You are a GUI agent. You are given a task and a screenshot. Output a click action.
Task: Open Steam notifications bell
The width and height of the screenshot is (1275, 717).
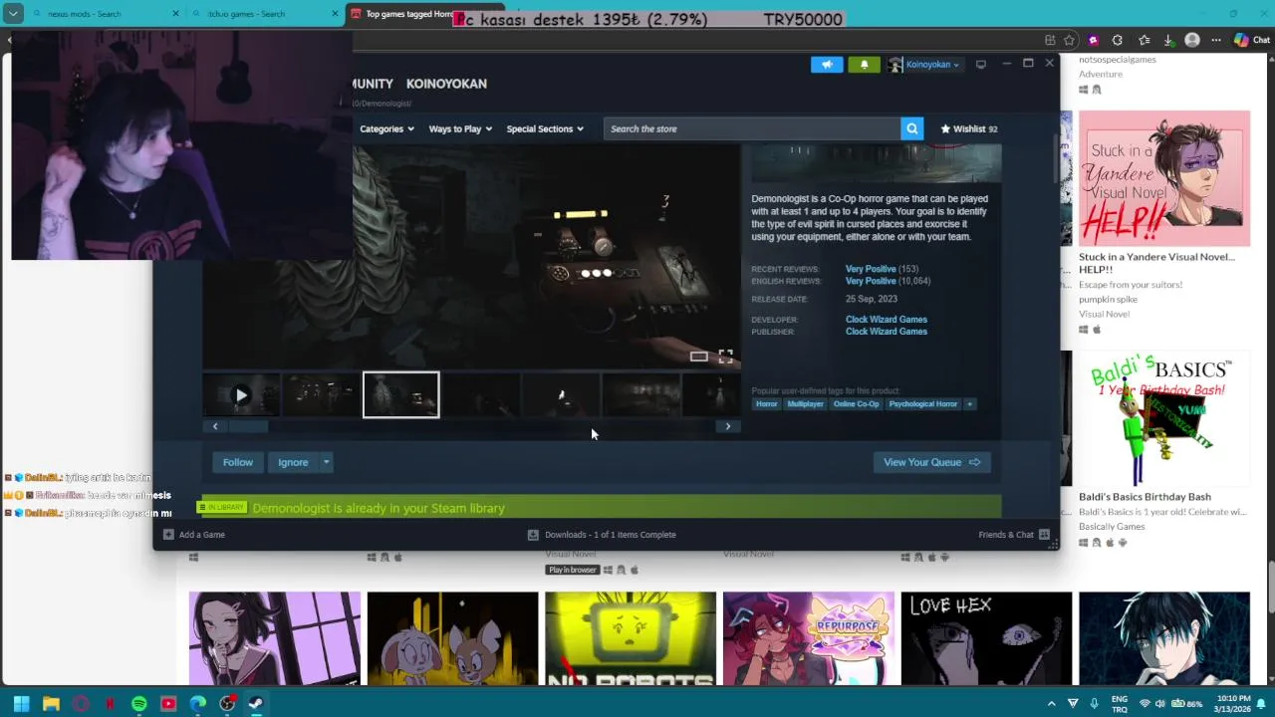(864, 65)
